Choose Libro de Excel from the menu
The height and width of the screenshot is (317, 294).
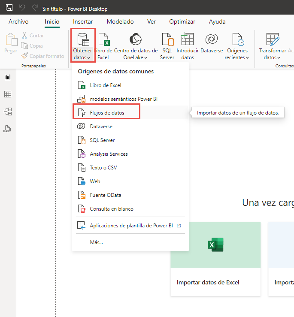(x=130, y=85)
